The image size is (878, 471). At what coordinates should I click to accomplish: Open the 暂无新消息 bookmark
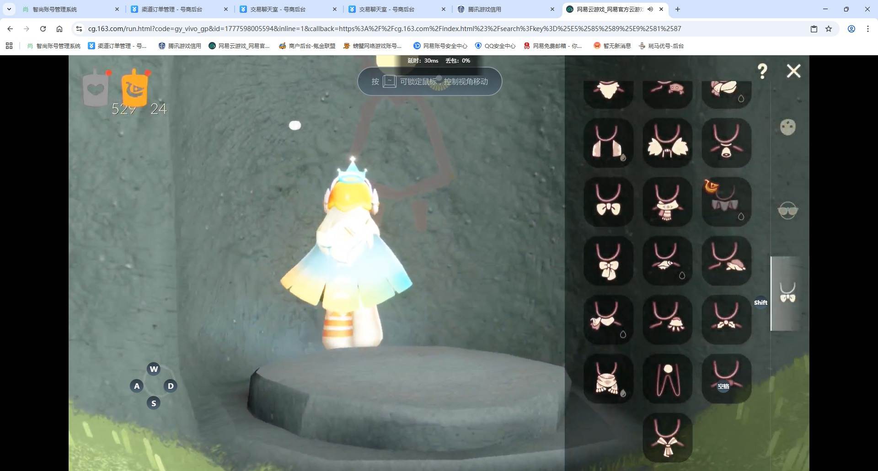tap(612, 46)
